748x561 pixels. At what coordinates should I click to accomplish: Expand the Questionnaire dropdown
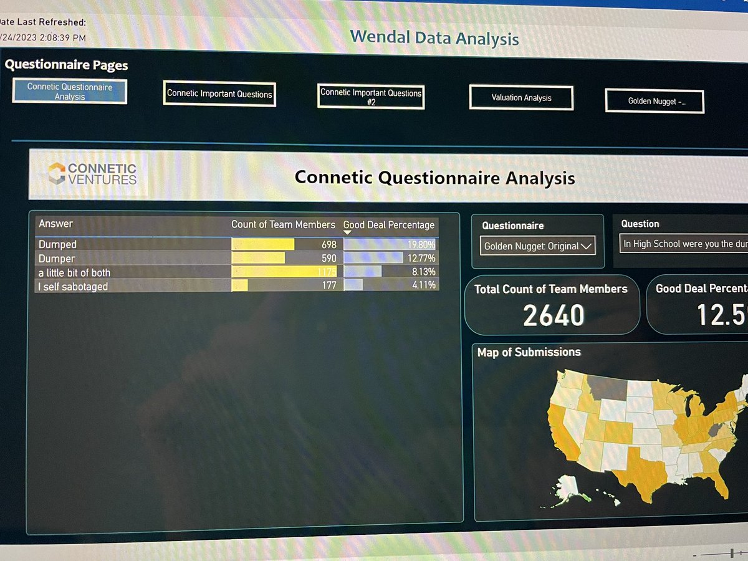[538, 246]
